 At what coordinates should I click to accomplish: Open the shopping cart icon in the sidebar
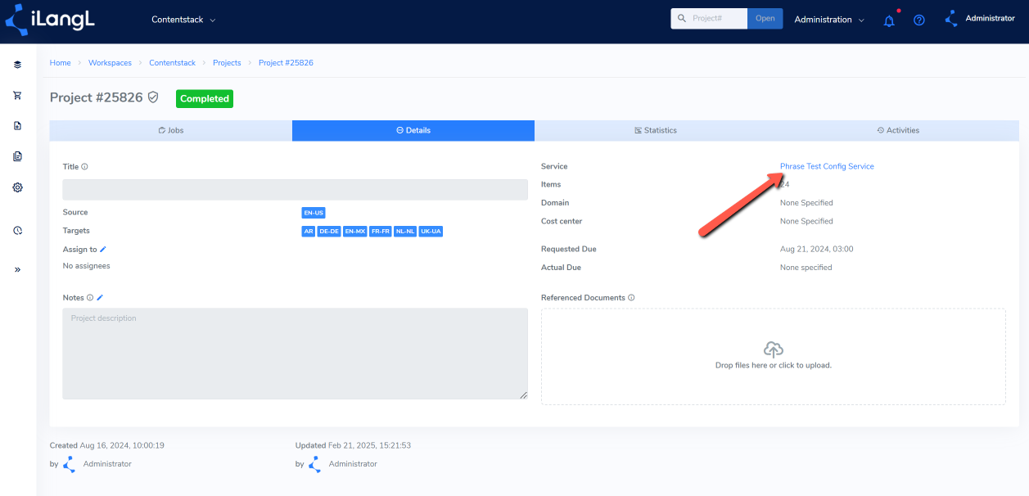[x=17, y=95]
